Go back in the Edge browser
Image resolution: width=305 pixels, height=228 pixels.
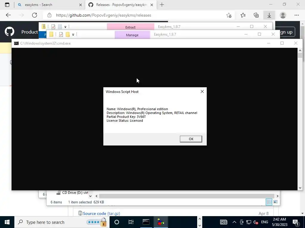(x=8, y=15)
